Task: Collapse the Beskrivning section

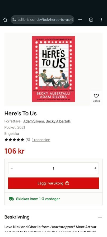Action: 100,217
